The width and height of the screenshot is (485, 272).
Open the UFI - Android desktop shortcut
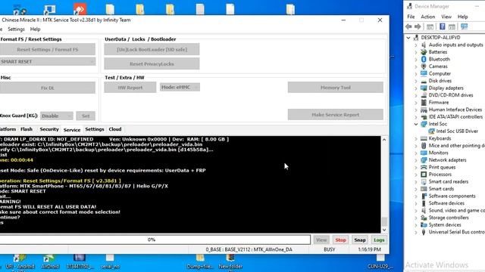coord(20,261)
